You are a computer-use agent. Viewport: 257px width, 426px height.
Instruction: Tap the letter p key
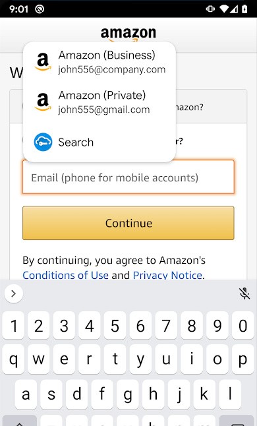pos(243,359)
